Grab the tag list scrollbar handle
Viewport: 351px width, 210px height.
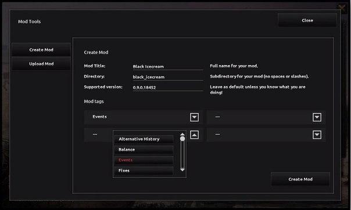[182, 139]
